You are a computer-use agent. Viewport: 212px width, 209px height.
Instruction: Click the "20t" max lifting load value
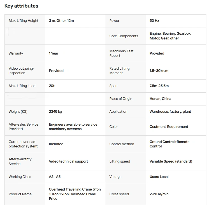pyautogui.click(x=52, y=86)
